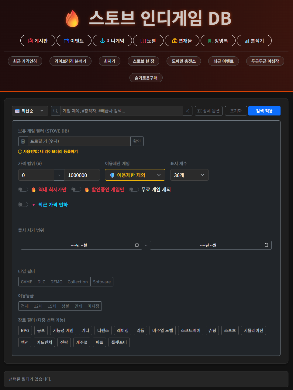Expand the 이용제한 제외 dropdown
The height and width of the screenshot is (390, 293).
pyautogui.click(x=135, y=175)
